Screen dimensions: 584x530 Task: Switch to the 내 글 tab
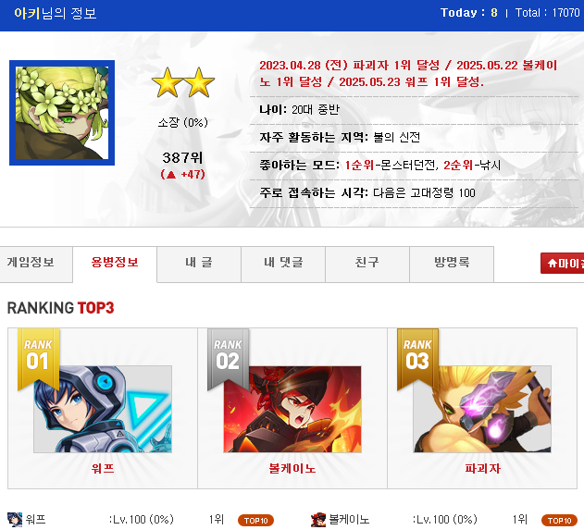[199, 264]
